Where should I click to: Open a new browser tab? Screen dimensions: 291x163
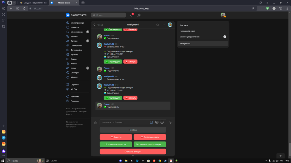(83, 3)
